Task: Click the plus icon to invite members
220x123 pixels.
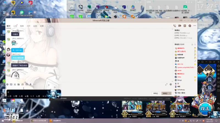Action: 190,26
